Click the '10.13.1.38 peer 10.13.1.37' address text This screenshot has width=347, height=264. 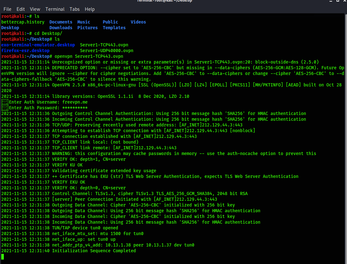(138, 245)
